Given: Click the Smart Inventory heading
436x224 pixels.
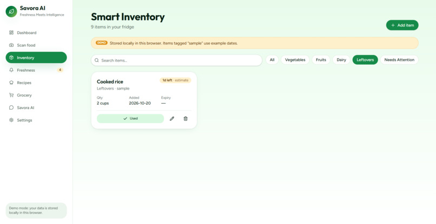Looking at the screenshot, I should (128, 17).
